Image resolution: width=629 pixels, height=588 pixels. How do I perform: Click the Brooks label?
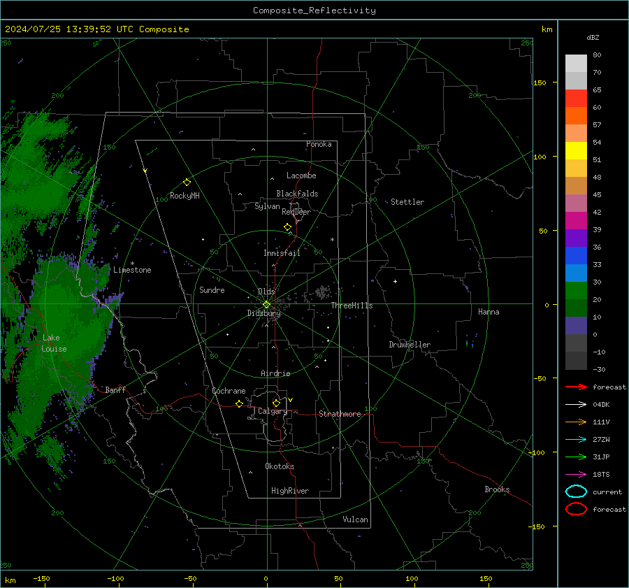point(497,489)
